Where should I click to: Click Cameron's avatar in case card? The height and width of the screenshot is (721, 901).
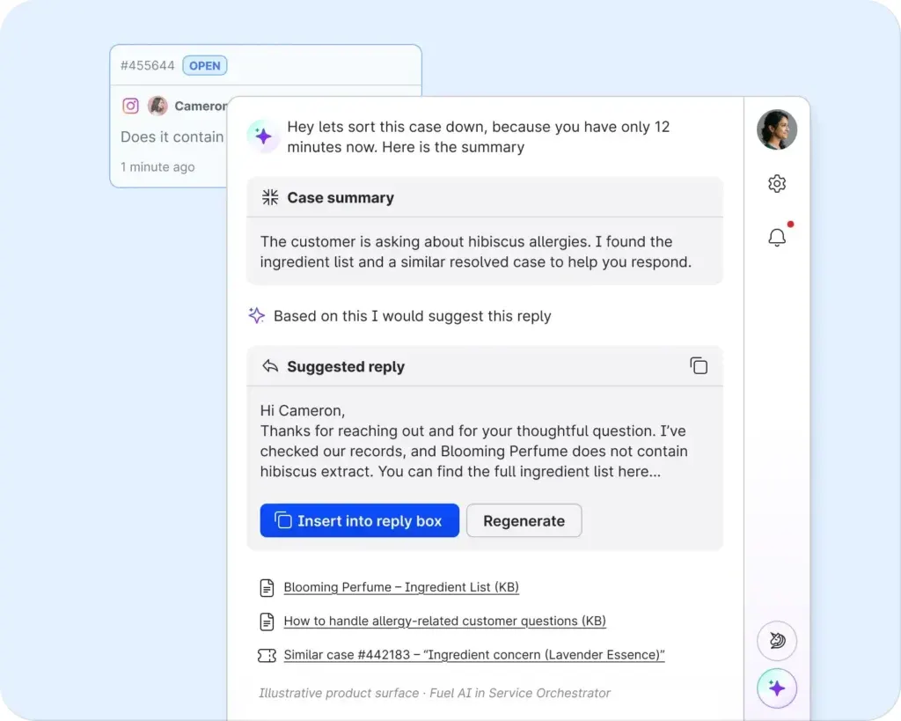pos(157,106)
